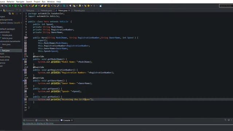Select Hero.java in Package Explorer
233x131 pixels.
[x=6, y=44]
